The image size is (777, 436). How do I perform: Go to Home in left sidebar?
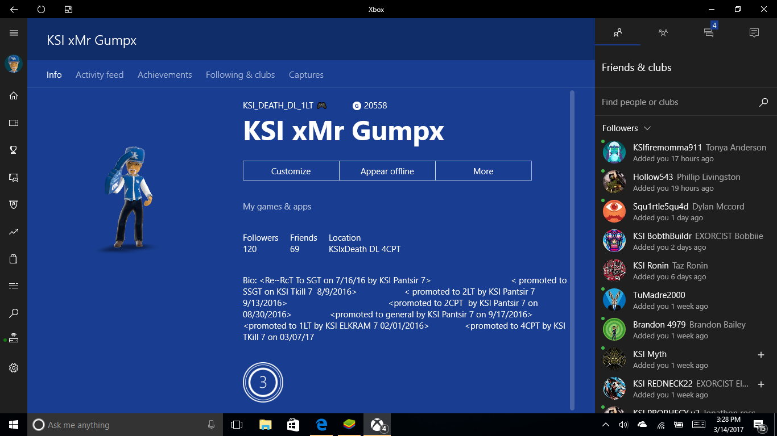pos(14,95)
